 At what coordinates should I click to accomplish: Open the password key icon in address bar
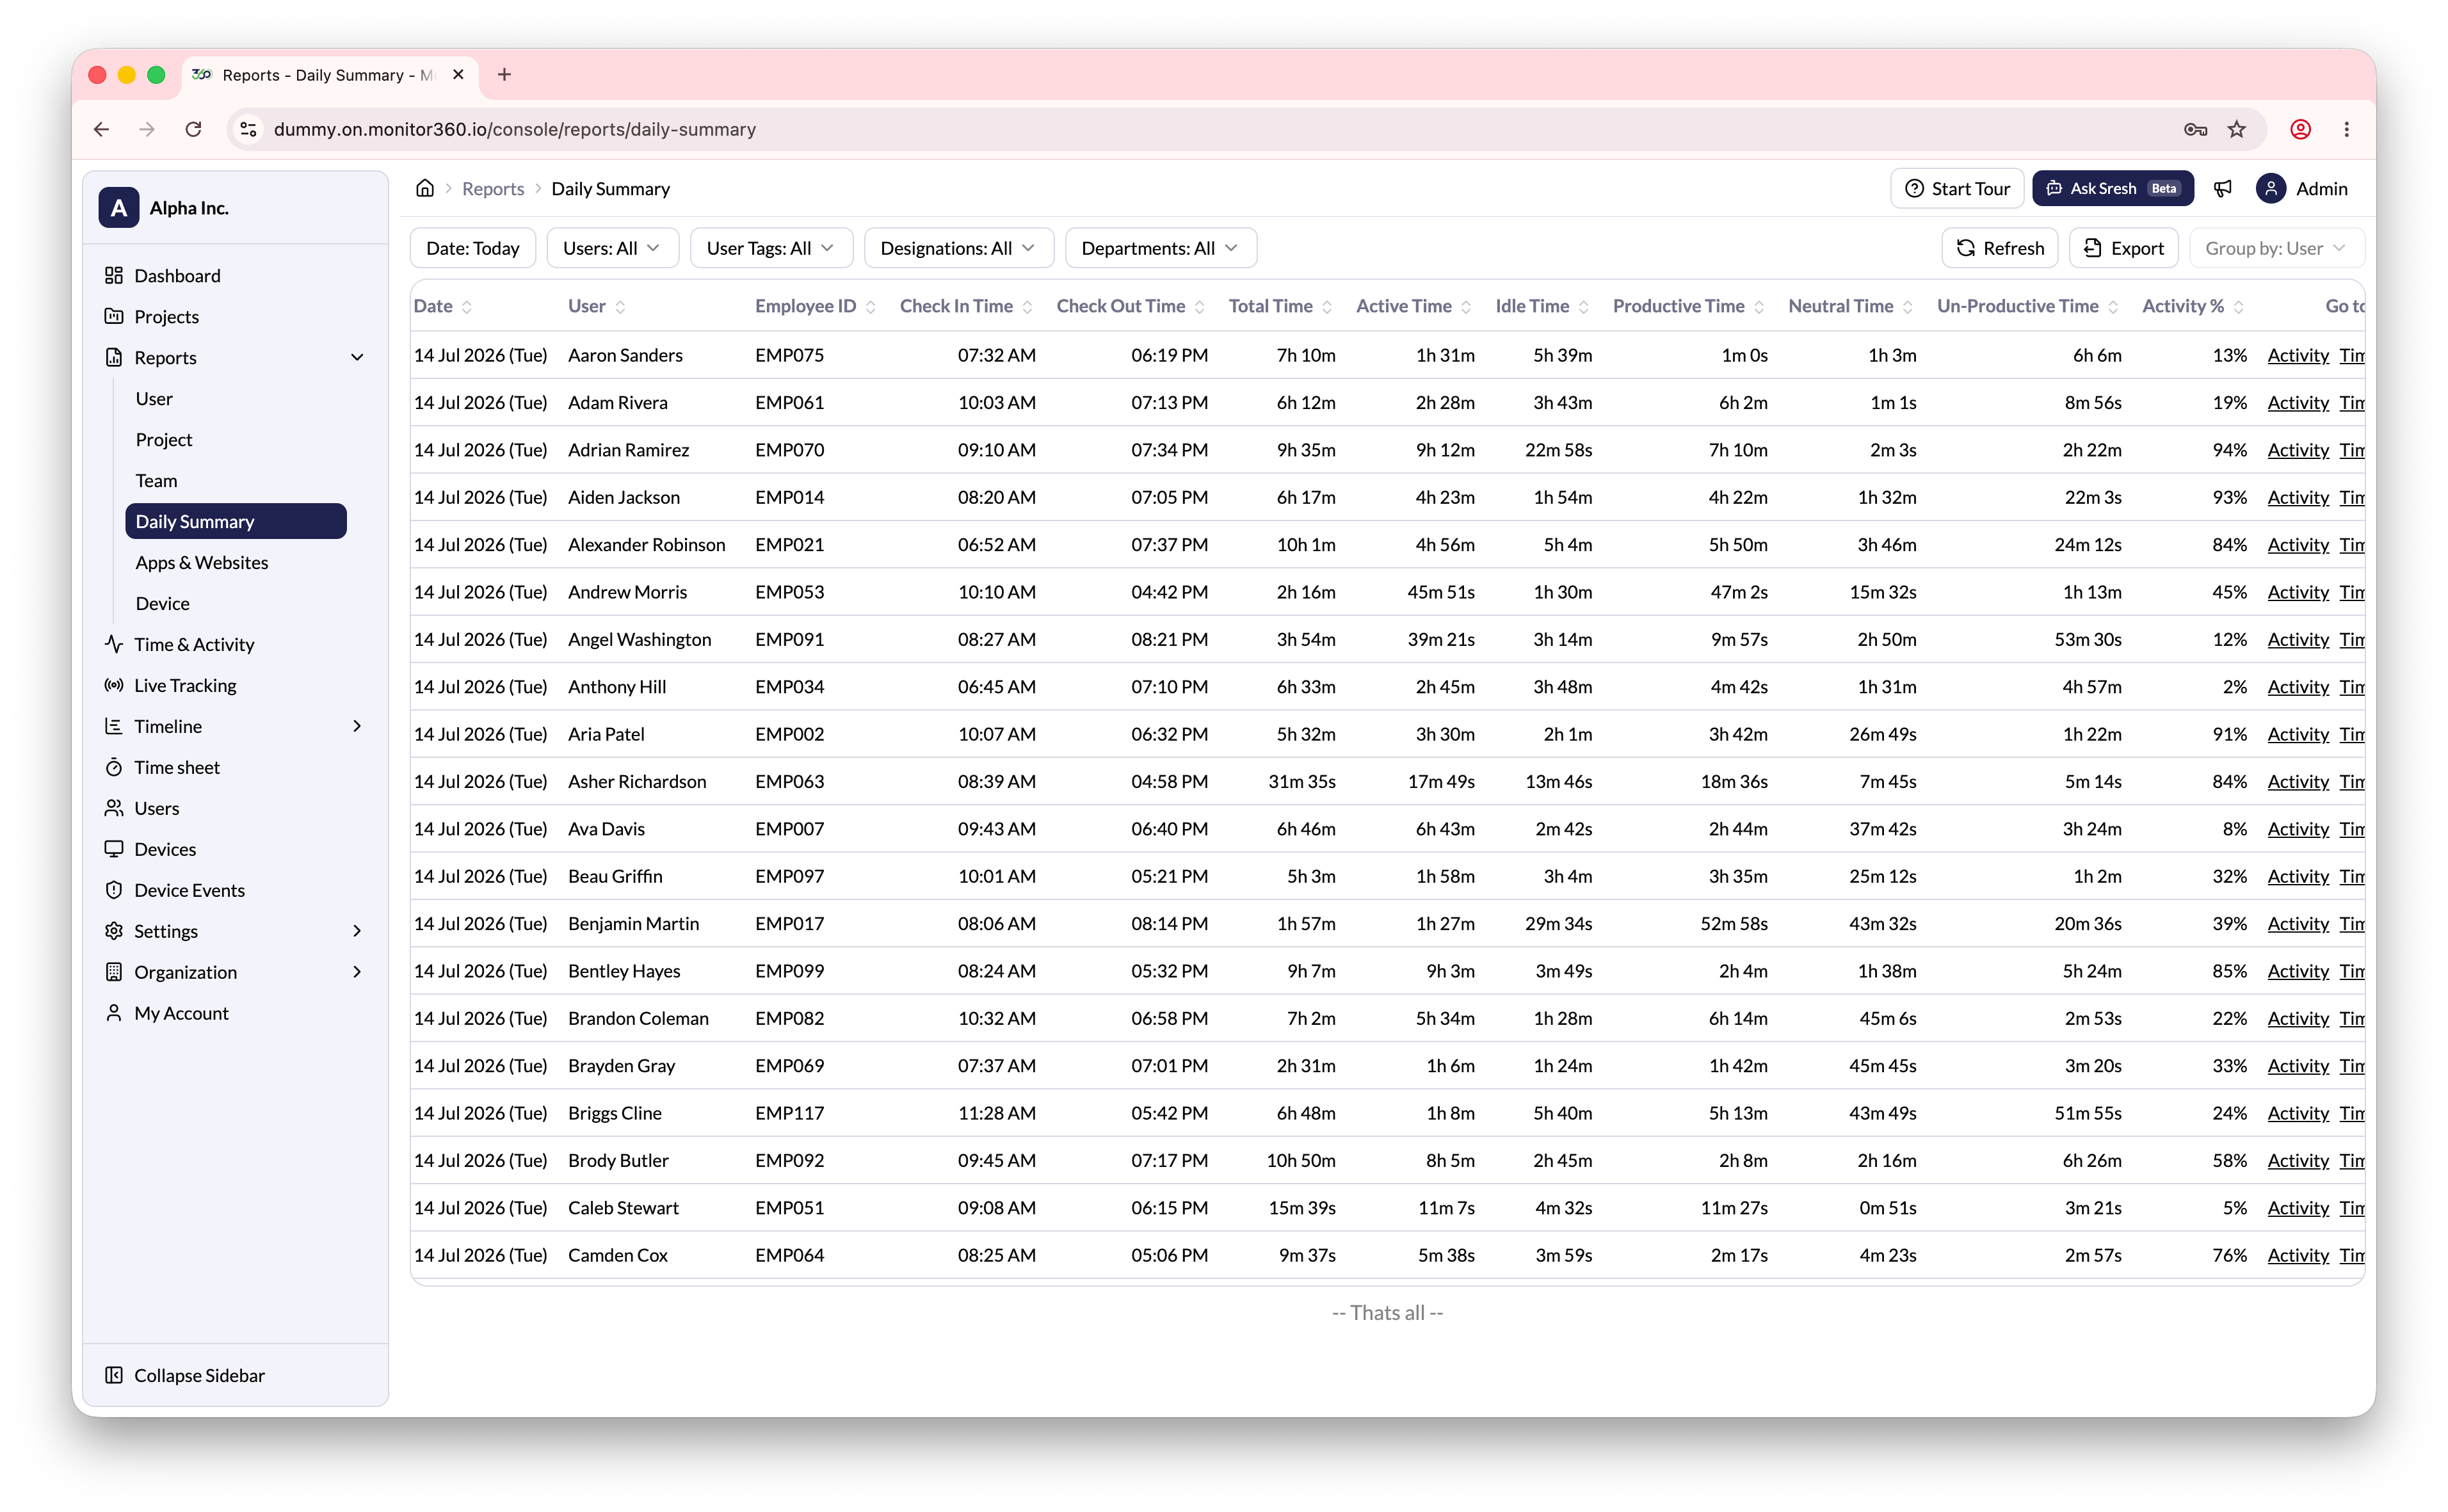pyautogui.click(x=2195, y=129)
